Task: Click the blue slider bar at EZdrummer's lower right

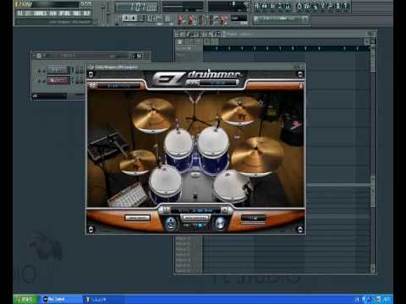Action: tap(253, 224)
